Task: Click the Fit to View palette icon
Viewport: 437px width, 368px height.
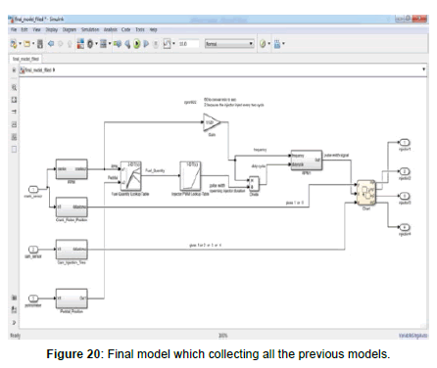Action: click(x=14, y=100)
